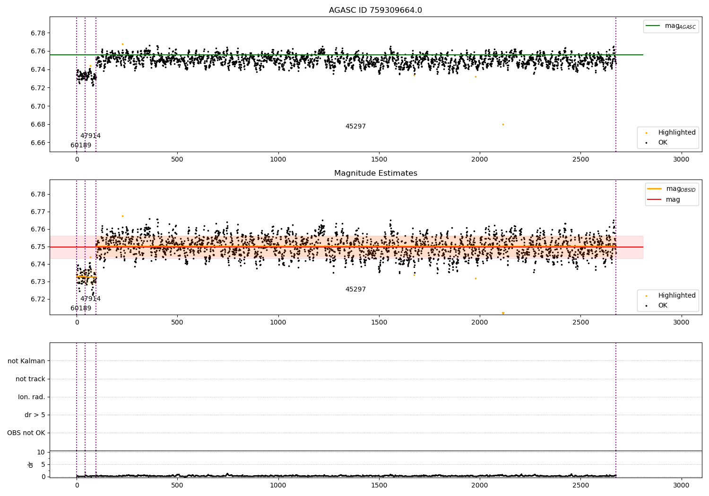
Task: Click the Magnitude Estimates subplot title
Action: 375,173
